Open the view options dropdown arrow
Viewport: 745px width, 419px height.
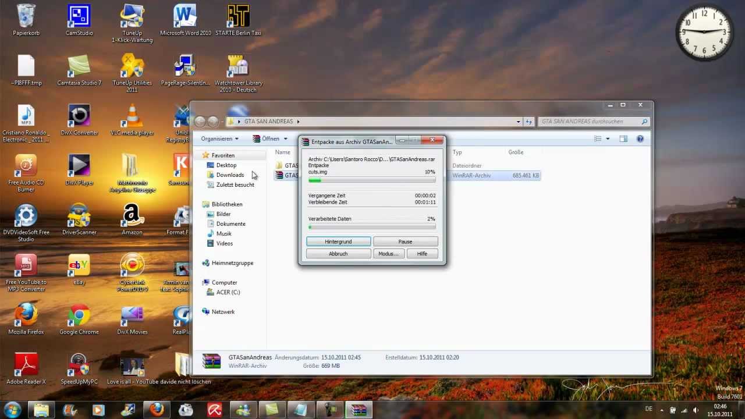coord(608,139)
